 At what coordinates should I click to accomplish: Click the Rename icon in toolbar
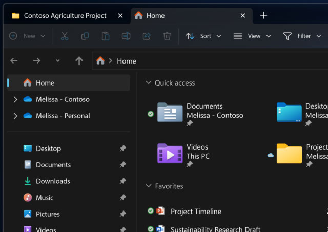(126, 36)
